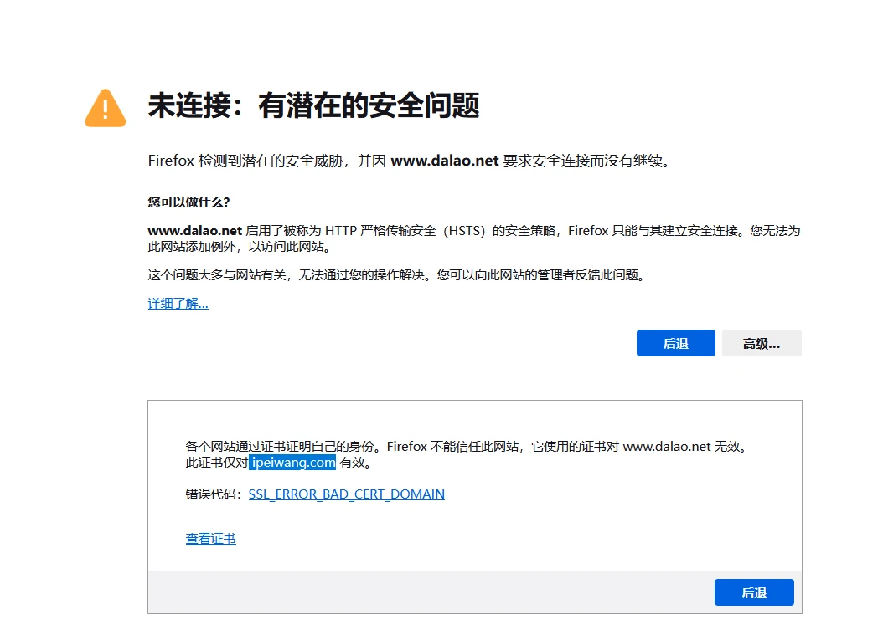The image size is (883, 625).
Task: Click the highlighted ipeiwang.com text
Action: pos(292,463)
